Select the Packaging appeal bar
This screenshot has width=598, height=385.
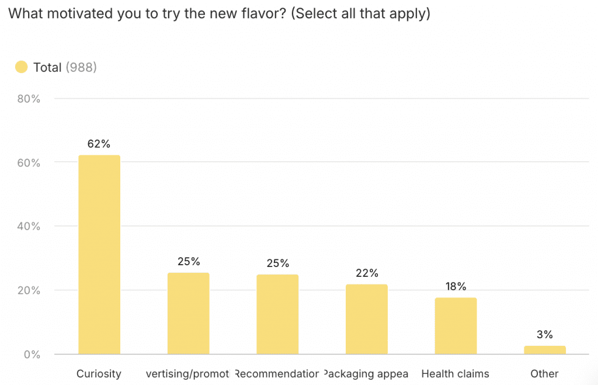pyautogui.click(x=366, y=320)
